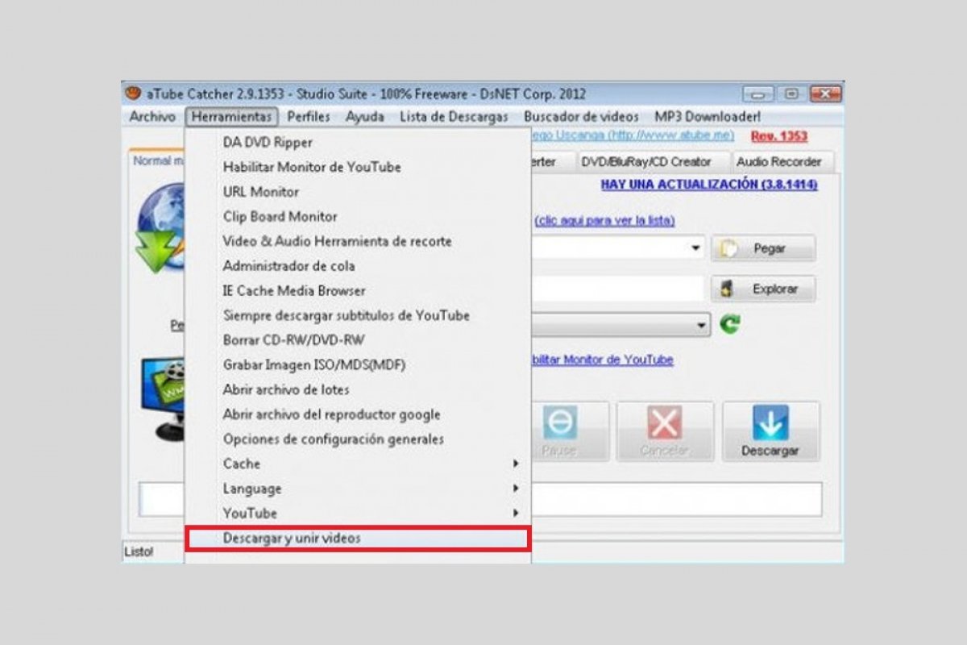Select URL Monitor menu entry
Image resolution: width=967 pixels, height=645 pixels.
[358, 192]
